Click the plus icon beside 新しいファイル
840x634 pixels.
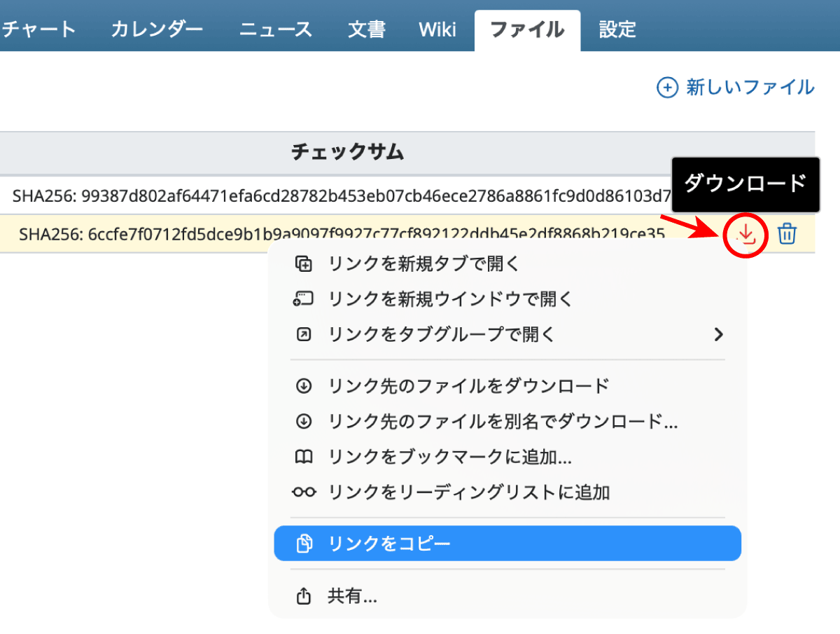pyautogui.click(x=667, y=88)
